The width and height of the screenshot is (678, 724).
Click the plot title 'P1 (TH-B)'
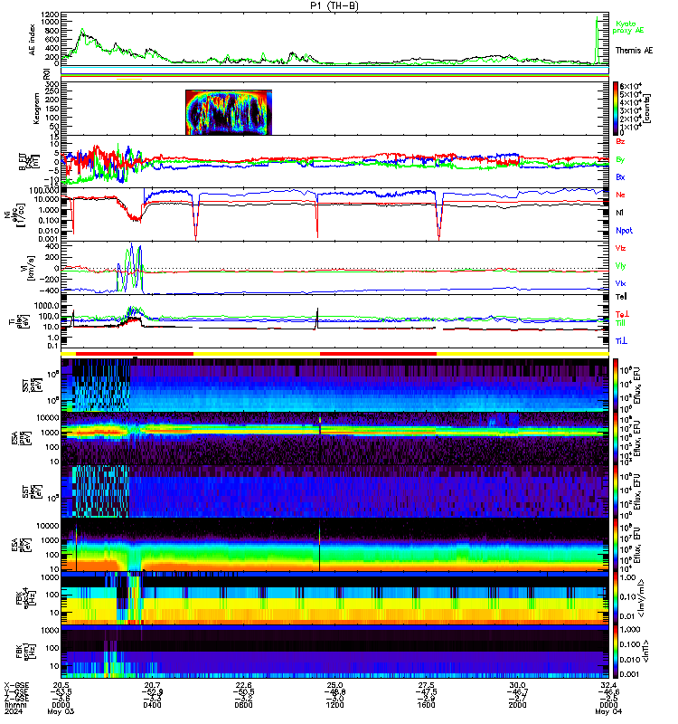point(334,5)
